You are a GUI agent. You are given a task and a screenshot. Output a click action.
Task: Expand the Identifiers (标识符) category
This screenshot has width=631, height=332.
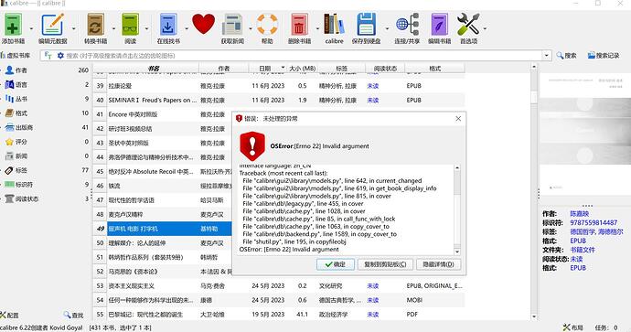(1, 185)
